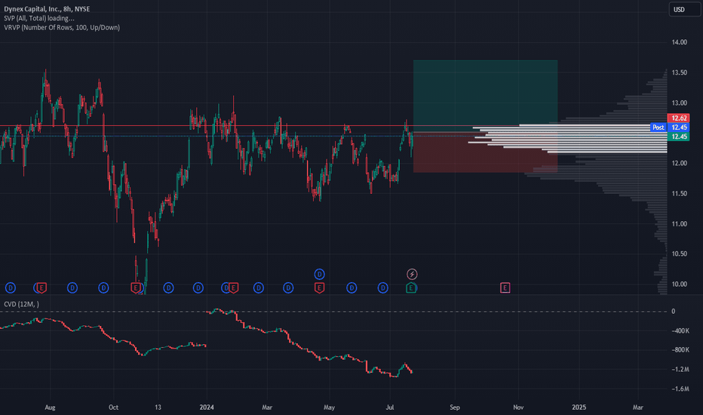Select the green profit zone of the long position
The height and width of the screenshot is (415, 703).
(486, 96)
